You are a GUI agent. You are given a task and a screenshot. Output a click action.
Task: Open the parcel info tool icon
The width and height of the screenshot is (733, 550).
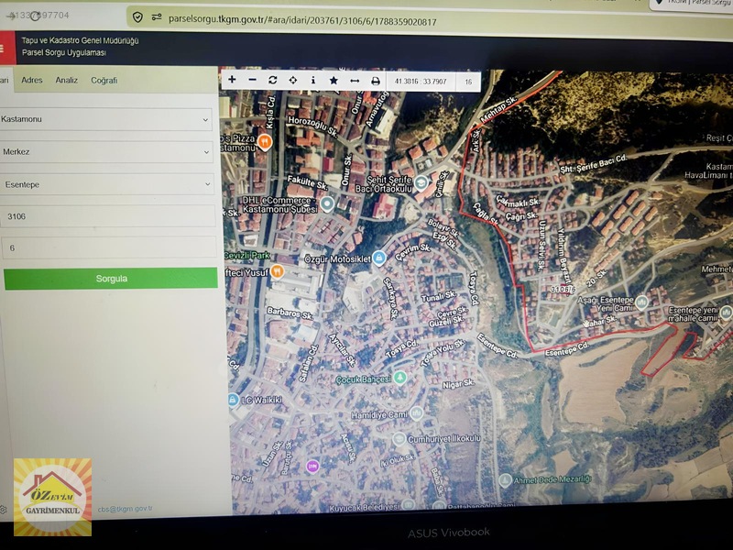[312, 81]
